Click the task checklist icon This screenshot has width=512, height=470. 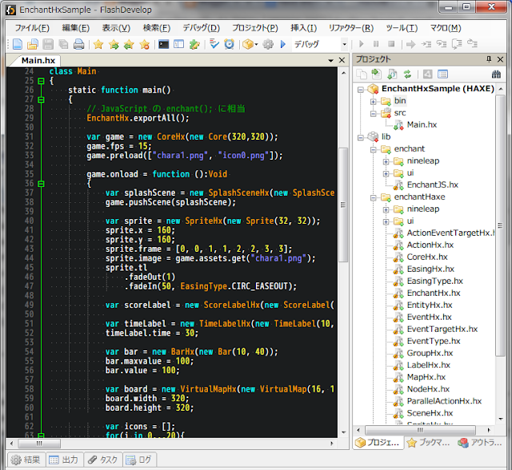tap(214, 44)
